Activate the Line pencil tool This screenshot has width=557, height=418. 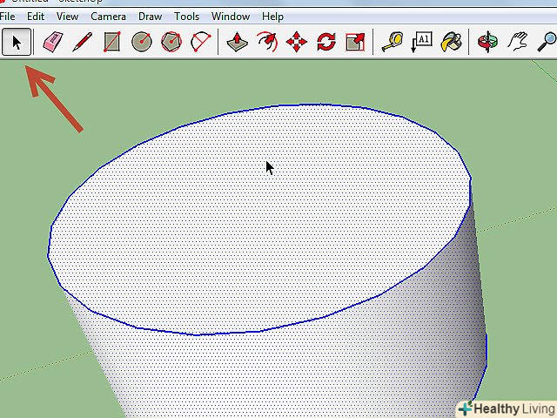(x=83, y=41)
